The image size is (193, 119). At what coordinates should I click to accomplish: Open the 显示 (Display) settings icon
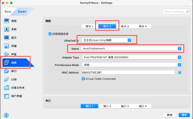pos(7,37)
